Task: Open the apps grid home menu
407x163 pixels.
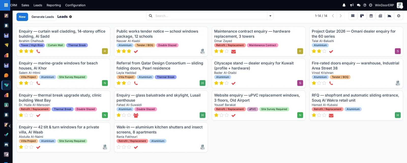Action: [x=6, y=5]
